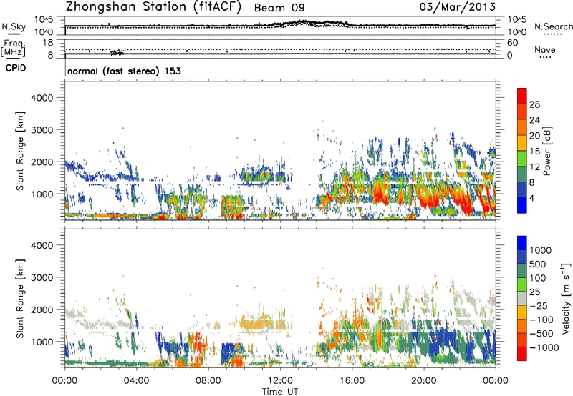The image size is (573, 396).
Task: Click the 'CPID' label
Action: (x=16, y=68)
